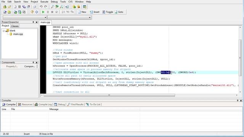Switch to the To-Do List tab
Image resolution: width=244 pixels, height=137 pixels.
click(x=93, y=104)
